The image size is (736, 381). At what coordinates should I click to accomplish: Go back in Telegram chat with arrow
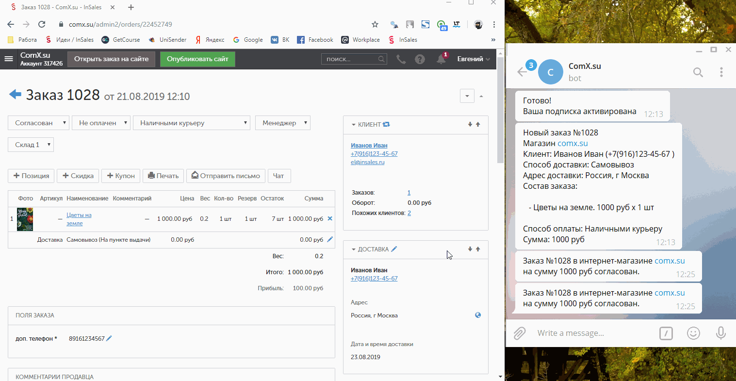pos(522,72)
